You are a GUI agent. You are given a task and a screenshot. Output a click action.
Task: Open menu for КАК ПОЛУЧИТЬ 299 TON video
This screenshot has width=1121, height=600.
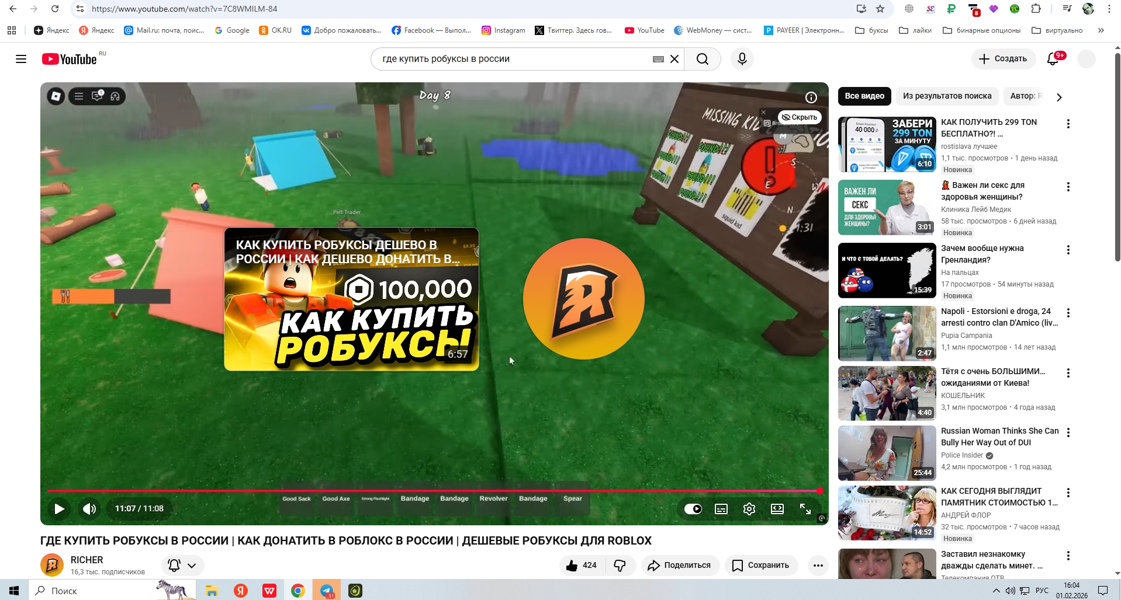click(x=1068, y=124)
